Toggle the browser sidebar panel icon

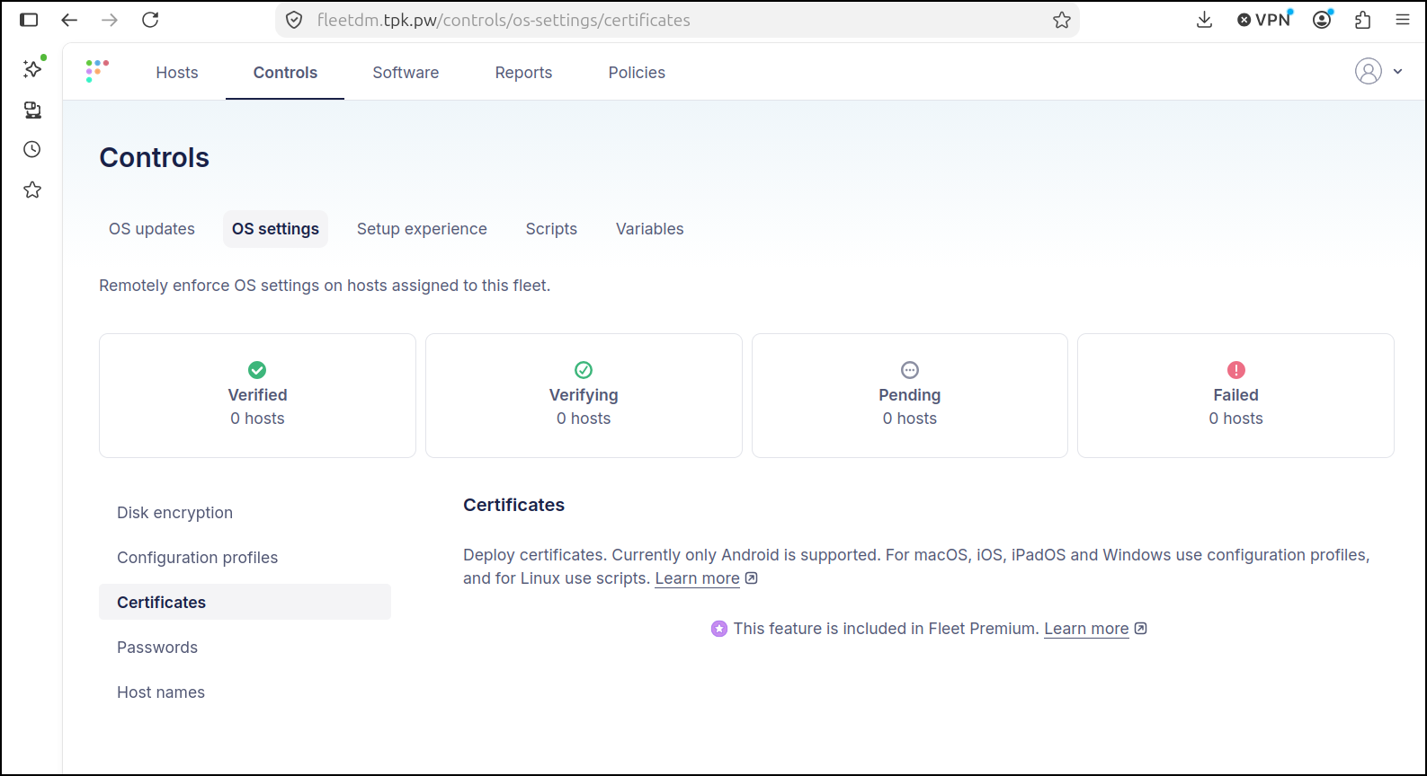point(29,20)
